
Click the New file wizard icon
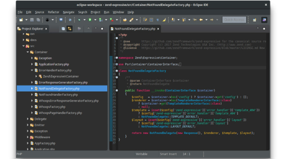tap(21, 20)
